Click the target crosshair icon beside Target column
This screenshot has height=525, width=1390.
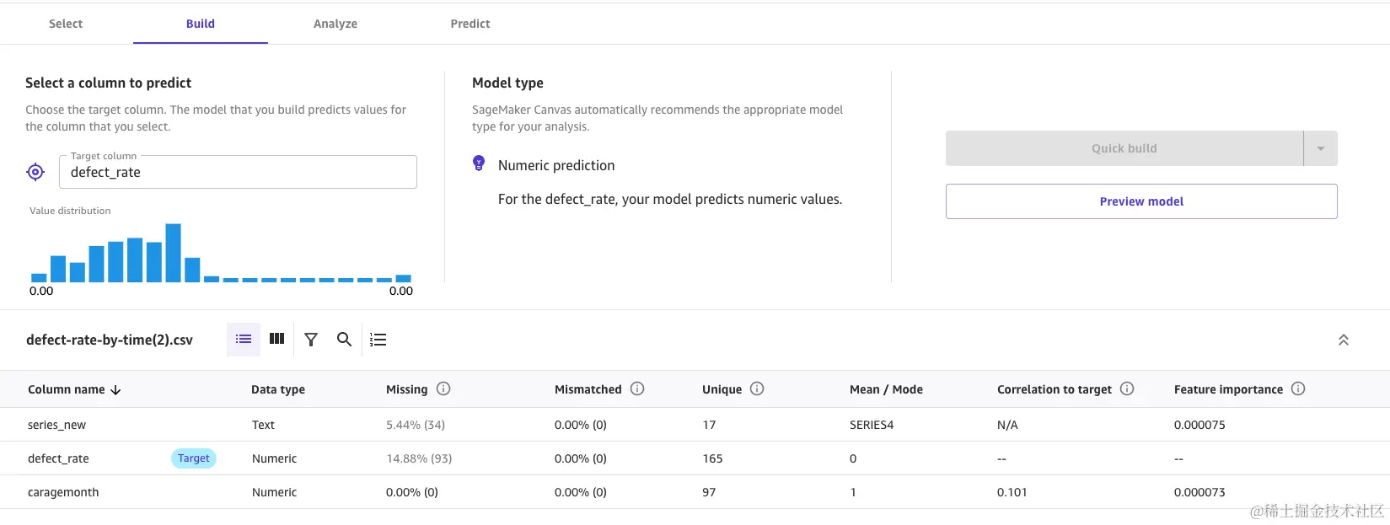click(35, 172)
